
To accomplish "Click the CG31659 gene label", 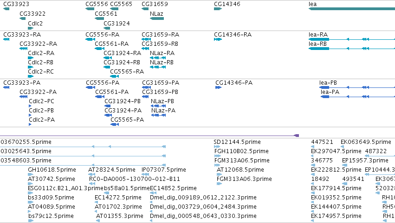I will point(155,4).
